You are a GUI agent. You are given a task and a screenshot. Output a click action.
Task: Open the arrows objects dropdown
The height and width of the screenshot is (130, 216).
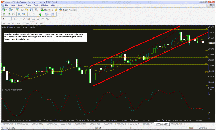pyautogui.click(x=48, y=19)
